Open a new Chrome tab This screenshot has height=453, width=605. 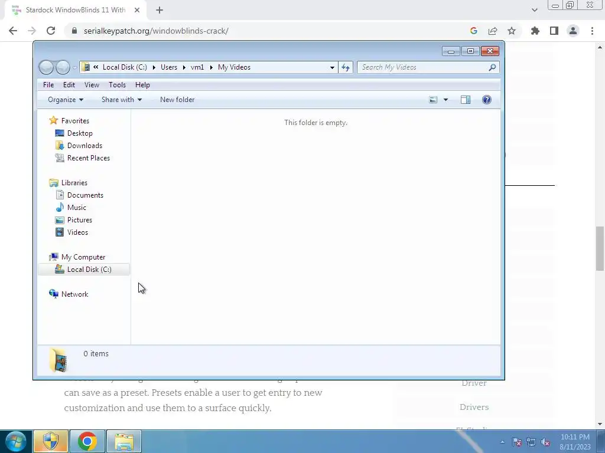coord(160,10)
